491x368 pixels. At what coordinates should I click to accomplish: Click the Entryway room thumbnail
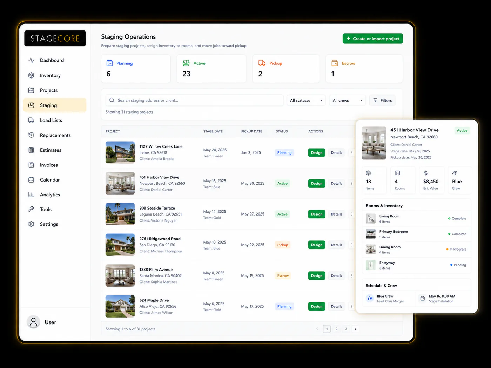371,265
